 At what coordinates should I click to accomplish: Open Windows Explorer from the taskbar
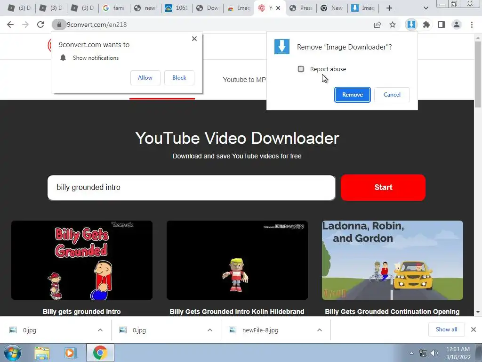(42, 353)
